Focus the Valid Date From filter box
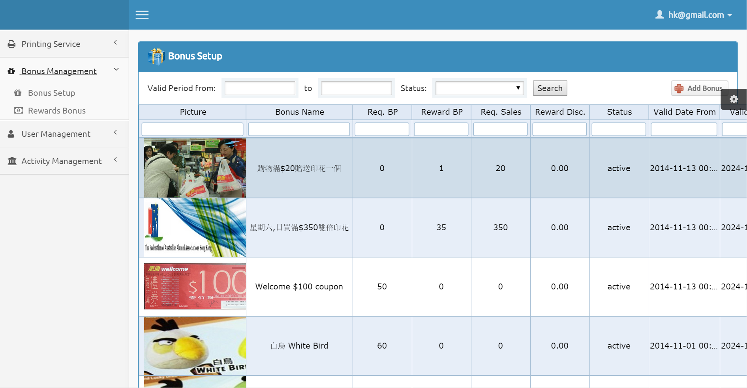The height and width of the screenshot is (388, 747). (x=684, y=129)
